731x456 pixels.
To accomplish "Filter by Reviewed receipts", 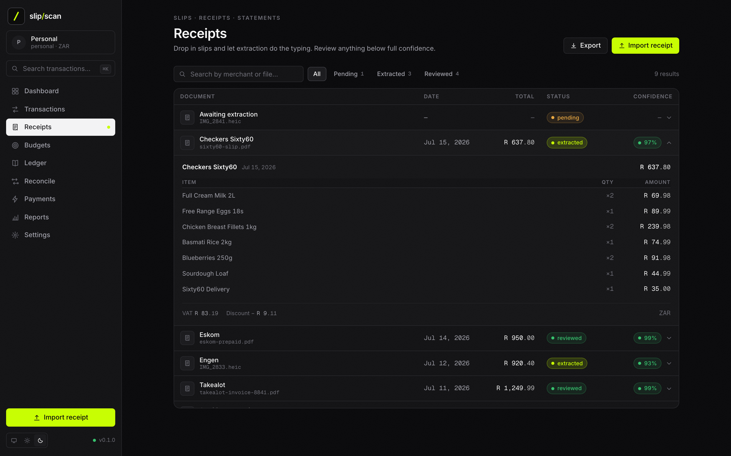I will point(441,74).
